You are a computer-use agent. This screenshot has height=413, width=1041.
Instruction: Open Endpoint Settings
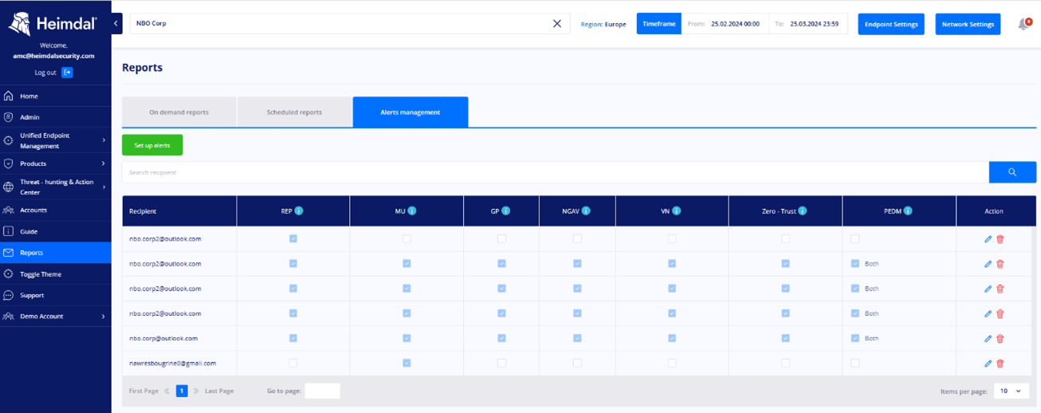coord(891,24)
